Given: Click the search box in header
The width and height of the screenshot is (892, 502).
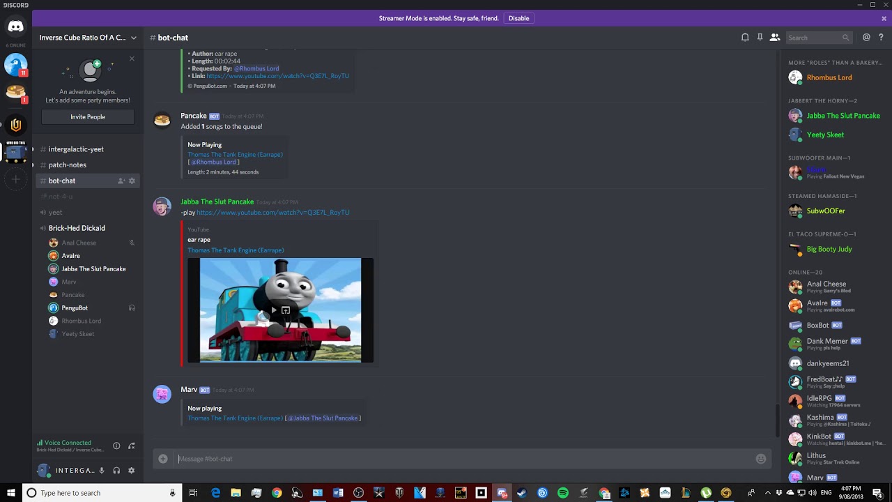Looking at the screenshot, I should tap(819, 38).
